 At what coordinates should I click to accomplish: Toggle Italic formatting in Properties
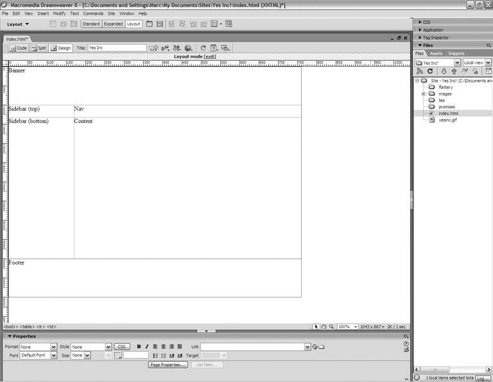[147, 347]
